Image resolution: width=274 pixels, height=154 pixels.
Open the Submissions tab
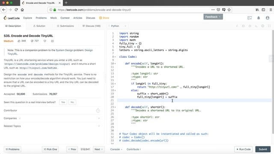pos(66,26)
